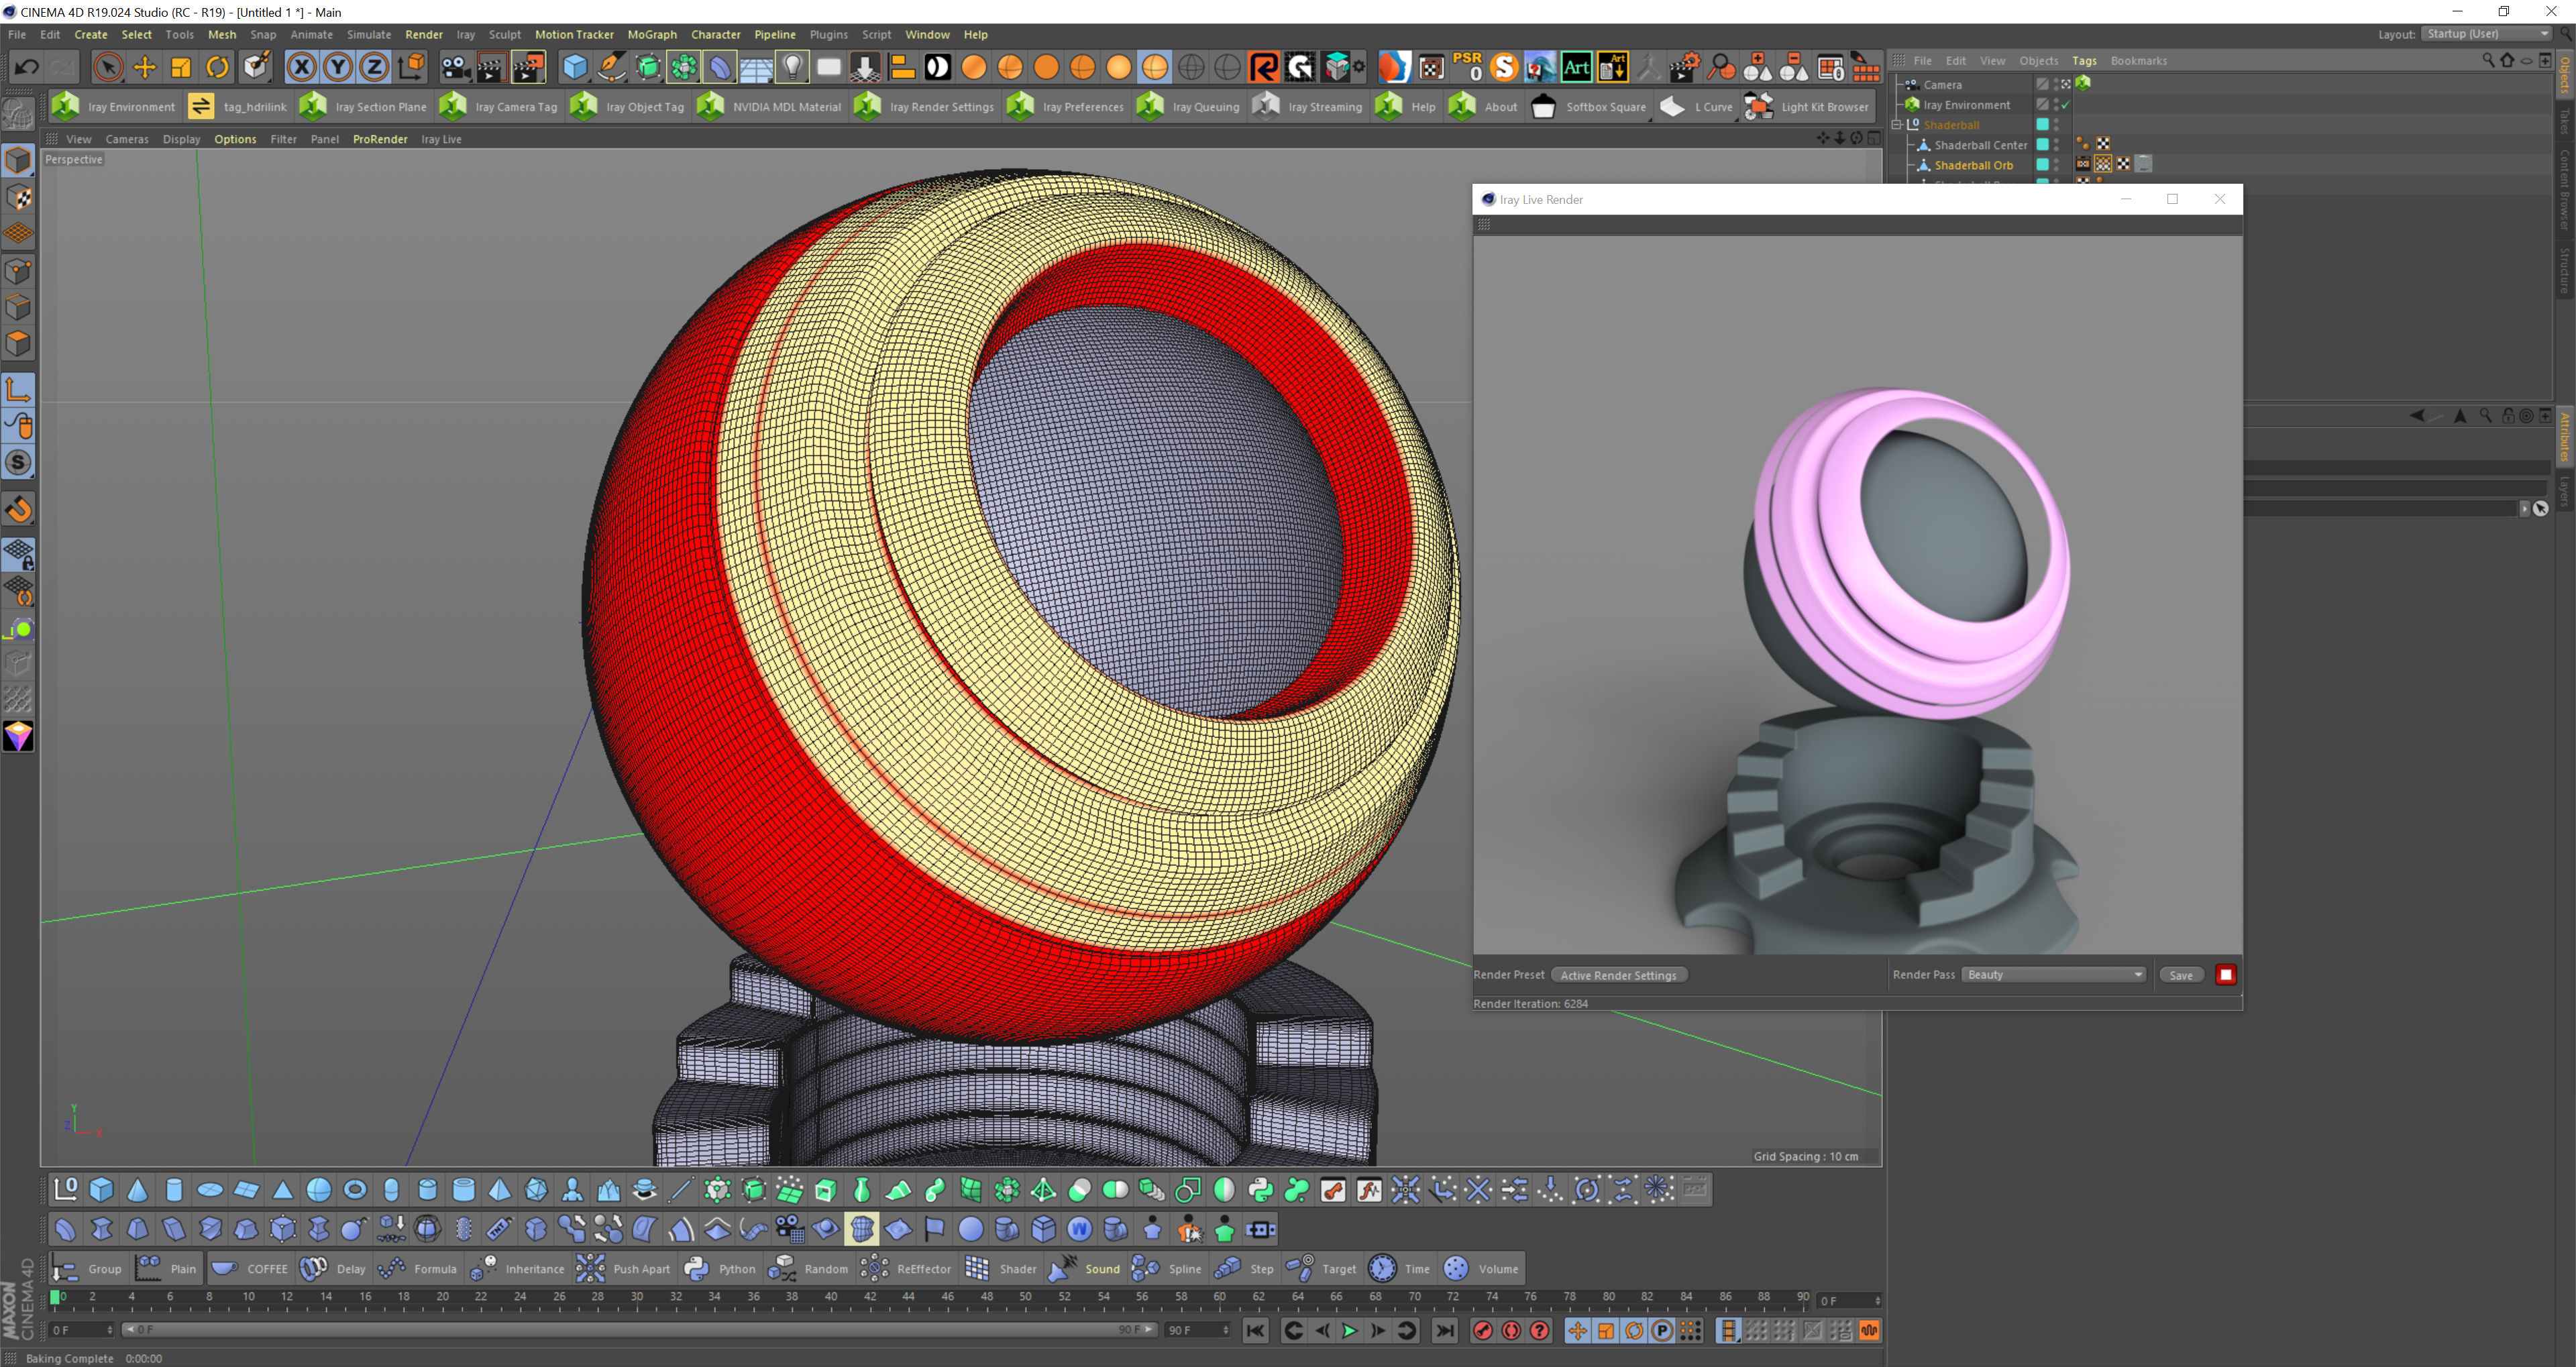Select the Spline Pen tool

tap(611, 67)
